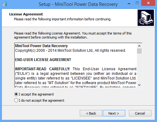Click the license scrollbar thumb
This screenshot has width=157, height=122.
pos(139,51)
